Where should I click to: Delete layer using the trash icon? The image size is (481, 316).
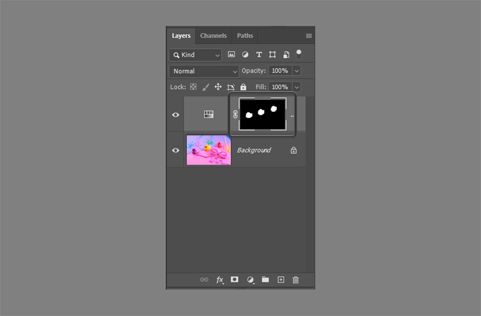pyautogui.click(x=295, y=280)
